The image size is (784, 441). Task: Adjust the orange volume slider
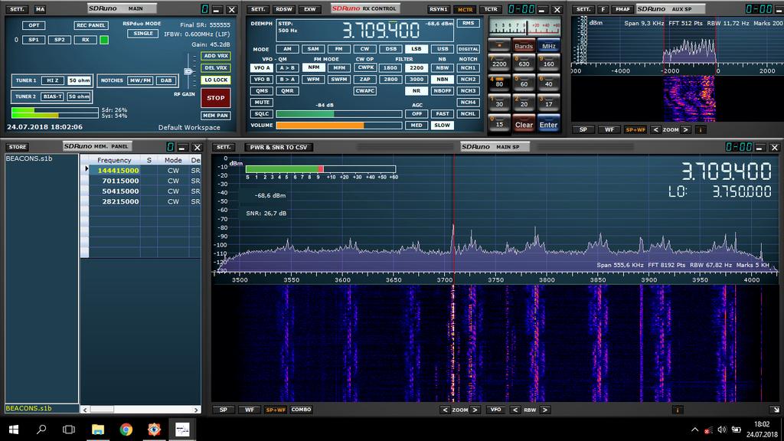click(x=339, y=125)
